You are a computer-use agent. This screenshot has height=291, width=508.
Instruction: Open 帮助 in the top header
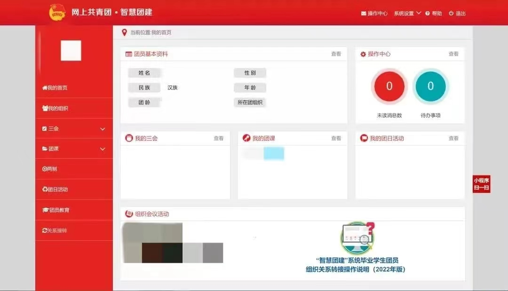point(434,14)
